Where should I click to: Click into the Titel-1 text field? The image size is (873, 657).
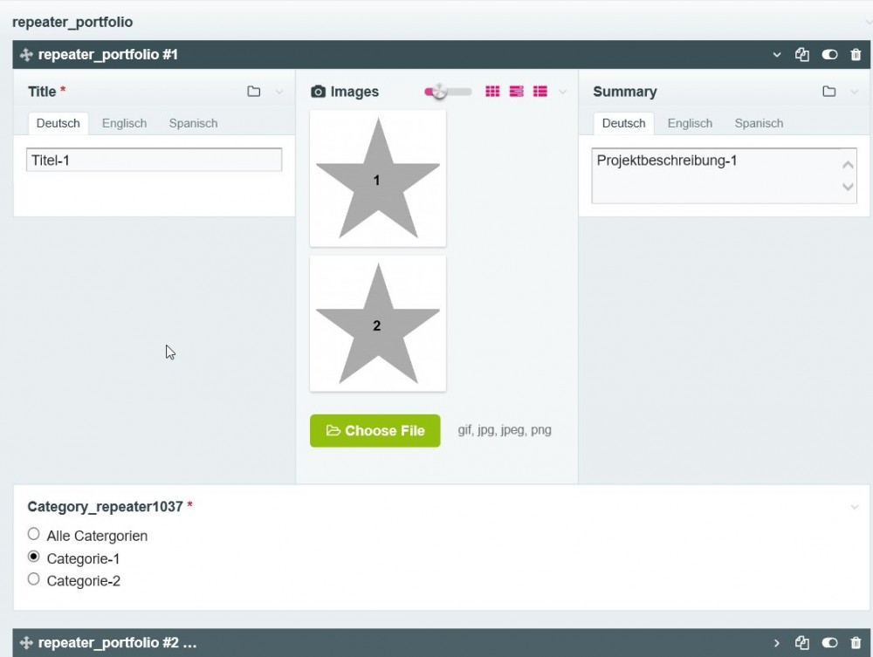tap(154, 161)
